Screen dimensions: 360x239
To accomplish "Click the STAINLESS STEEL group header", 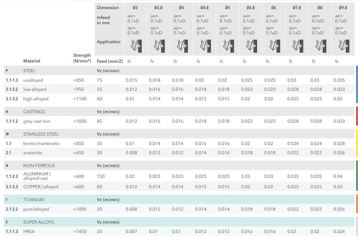I will point(179,134).
